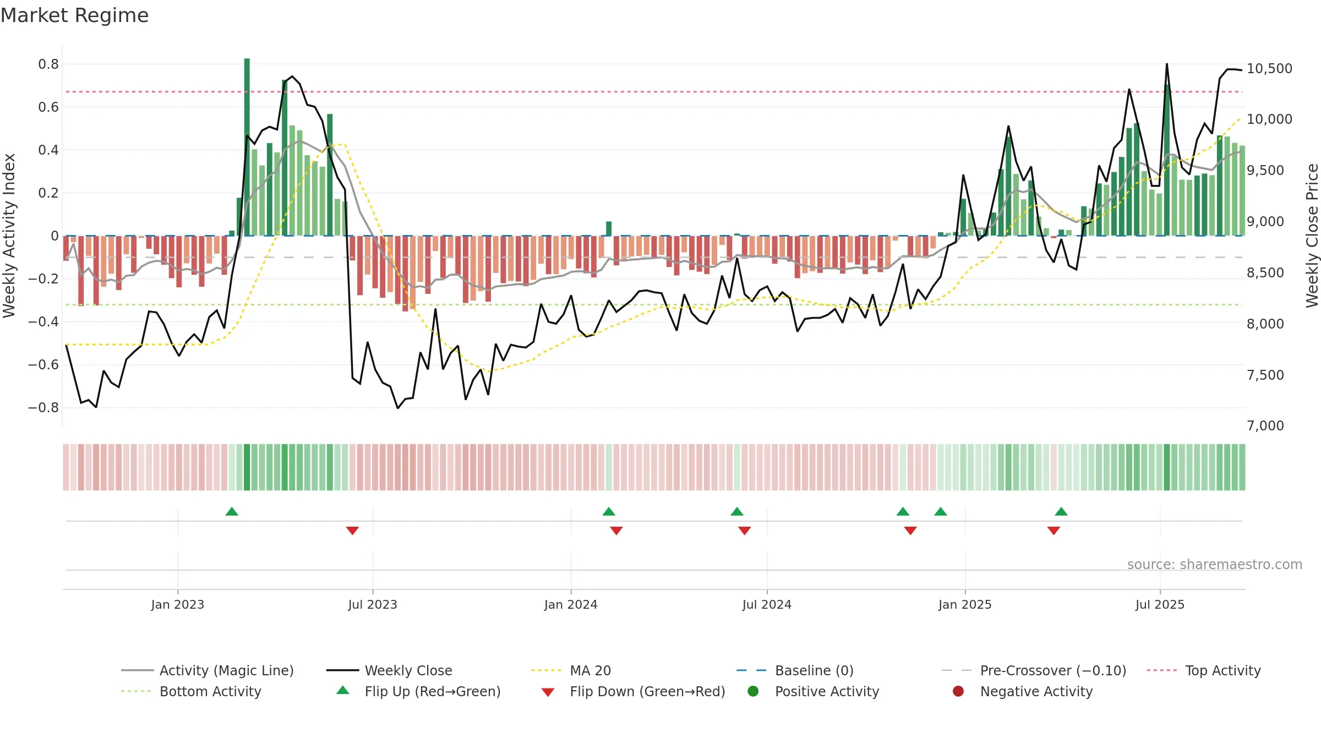Screen dimensions: 1321x743
Task: Click the 0.2 tick on the left axis
Action: click(x=48, y=193)
